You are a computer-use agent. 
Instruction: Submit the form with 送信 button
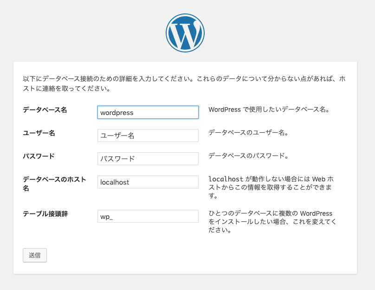(x=35, y=255)
